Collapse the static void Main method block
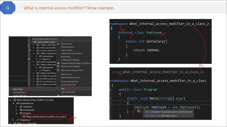 tap(111, 98)
